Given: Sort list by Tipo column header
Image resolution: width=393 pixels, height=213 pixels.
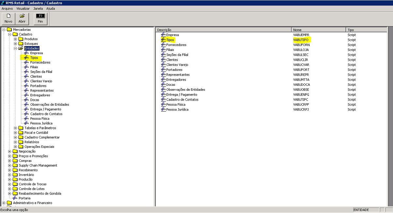Looking at the screenshot, I should point(366,30).
